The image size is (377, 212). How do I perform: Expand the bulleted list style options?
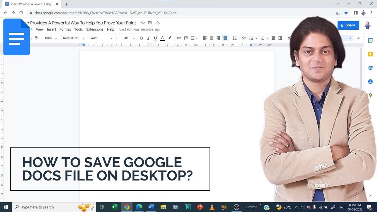(x=256, y=38)
